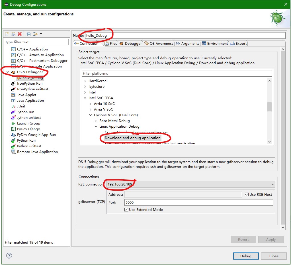Click the Apply button
This screenshot has width=291, height=265.
271,240
